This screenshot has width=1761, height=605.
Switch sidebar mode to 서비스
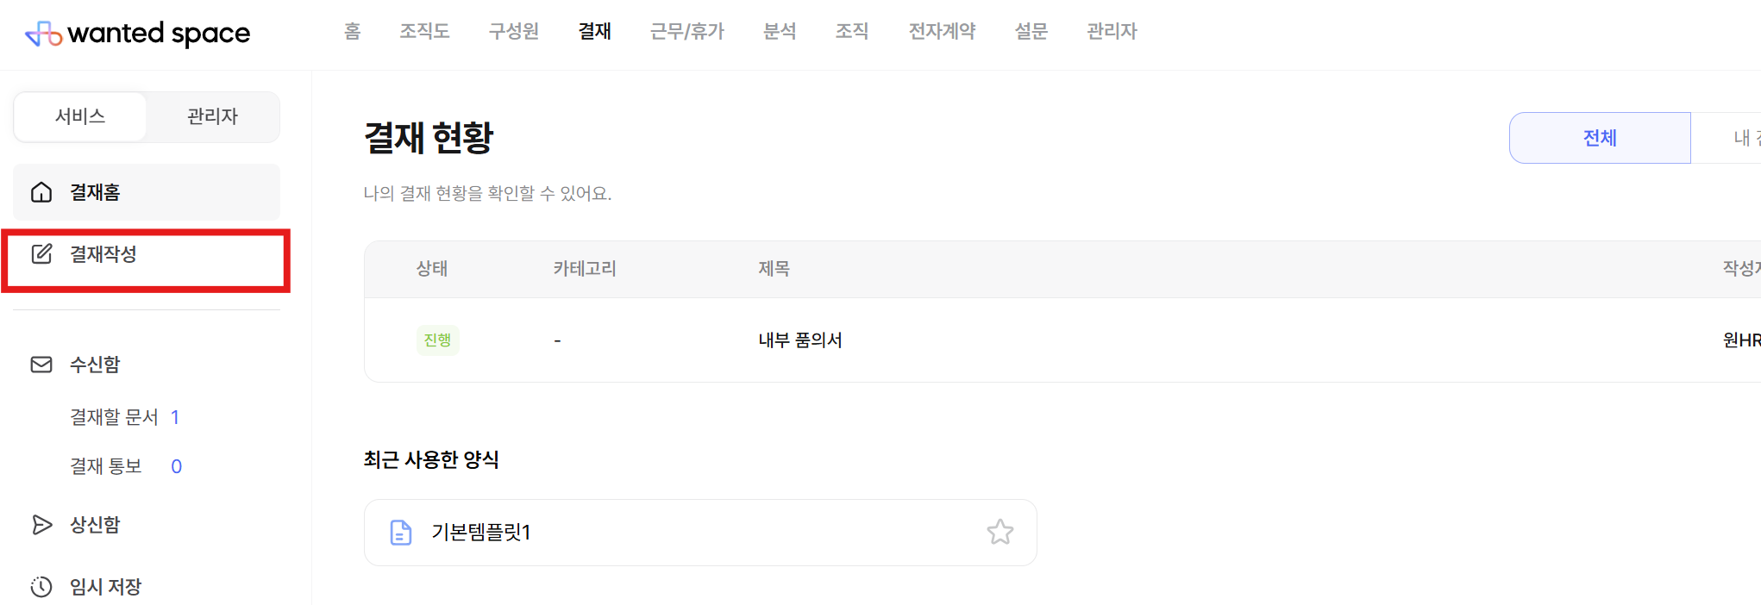click(80, 116)
